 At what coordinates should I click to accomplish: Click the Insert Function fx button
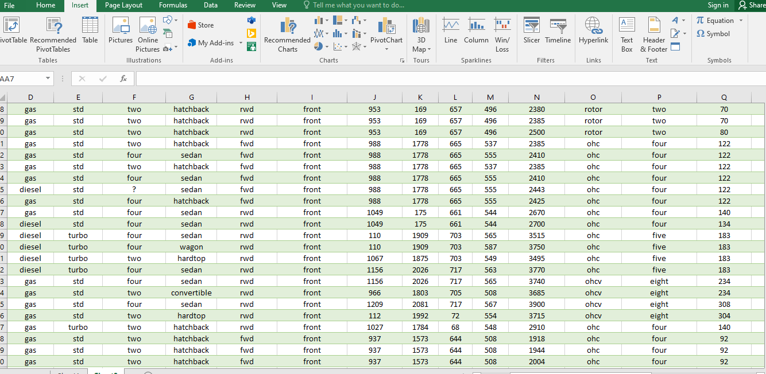pyautogui.click(x=123, y=79)
